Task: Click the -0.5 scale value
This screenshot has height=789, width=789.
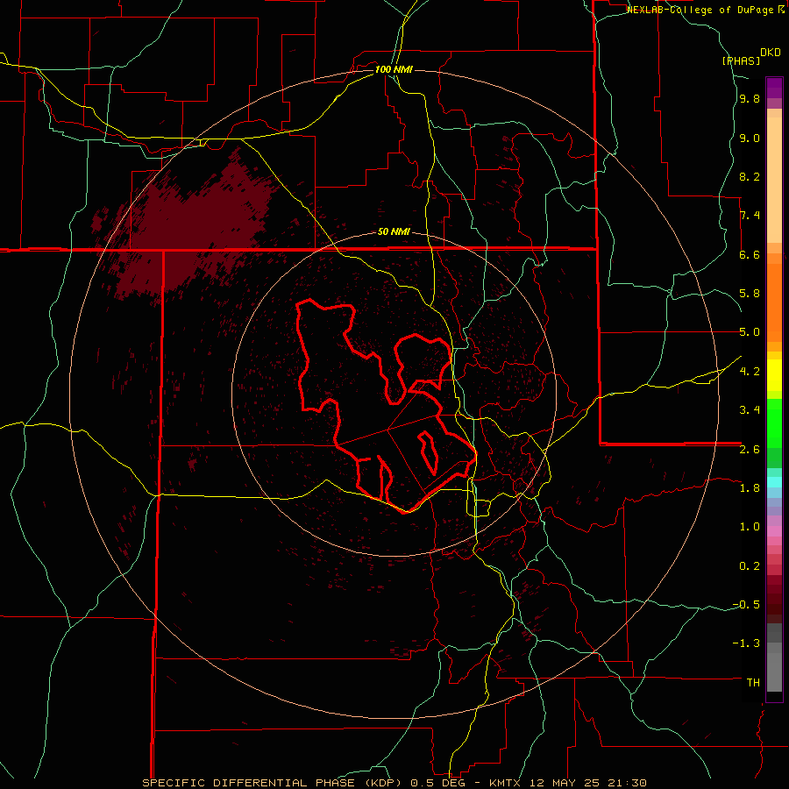Action: [x=746, y=605]
